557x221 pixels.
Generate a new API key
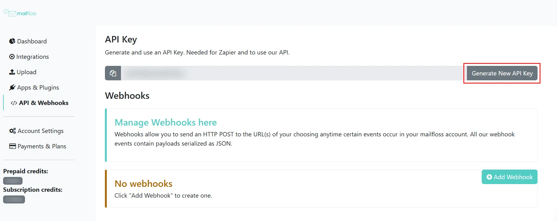(502, 73)
